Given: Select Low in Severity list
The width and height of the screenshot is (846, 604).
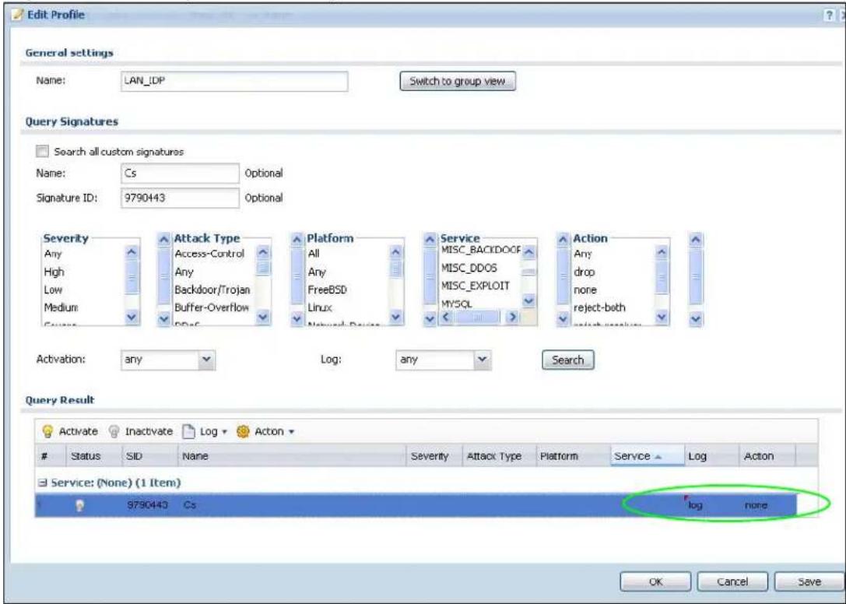Looking at the screenshot, I should click(x=53, y=290).
